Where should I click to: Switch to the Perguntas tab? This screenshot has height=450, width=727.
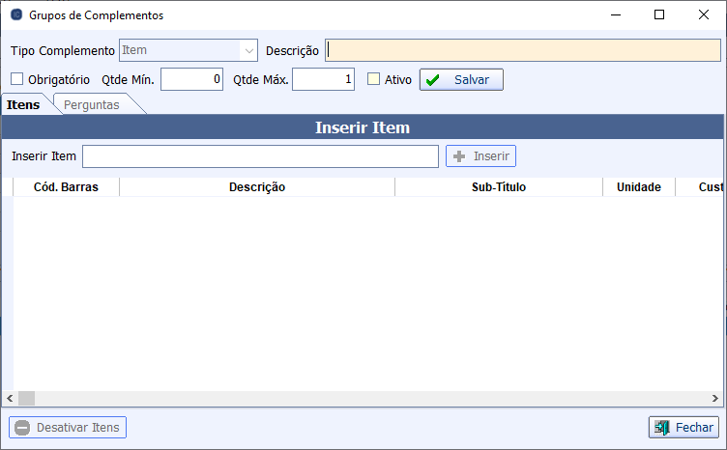[92, 104]
